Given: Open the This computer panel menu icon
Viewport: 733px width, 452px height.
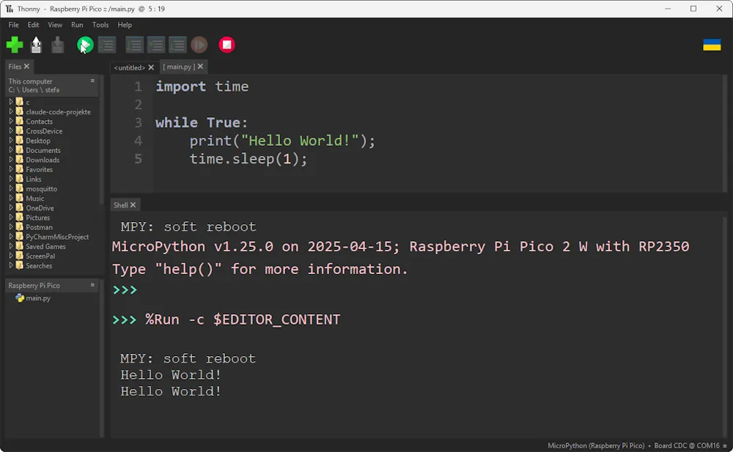Looking at the screenshot, I should click(x=92, y=81).
